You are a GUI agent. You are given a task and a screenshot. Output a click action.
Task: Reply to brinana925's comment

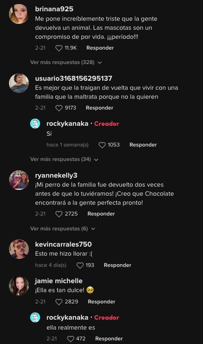tap(100, 48)
